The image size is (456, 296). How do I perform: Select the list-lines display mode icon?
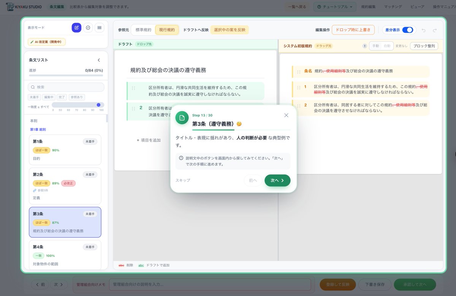click(99, 28)
